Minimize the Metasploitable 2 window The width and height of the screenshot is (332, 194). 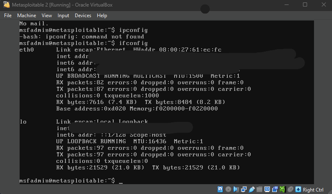tap(287, 5)
